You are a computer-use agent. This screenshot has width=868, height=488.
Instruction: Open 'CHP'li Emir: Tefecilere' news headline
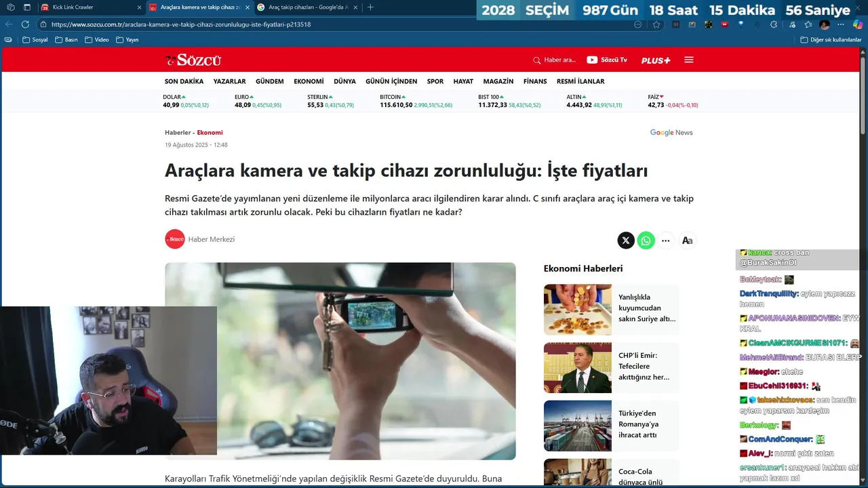coord(644,366)
